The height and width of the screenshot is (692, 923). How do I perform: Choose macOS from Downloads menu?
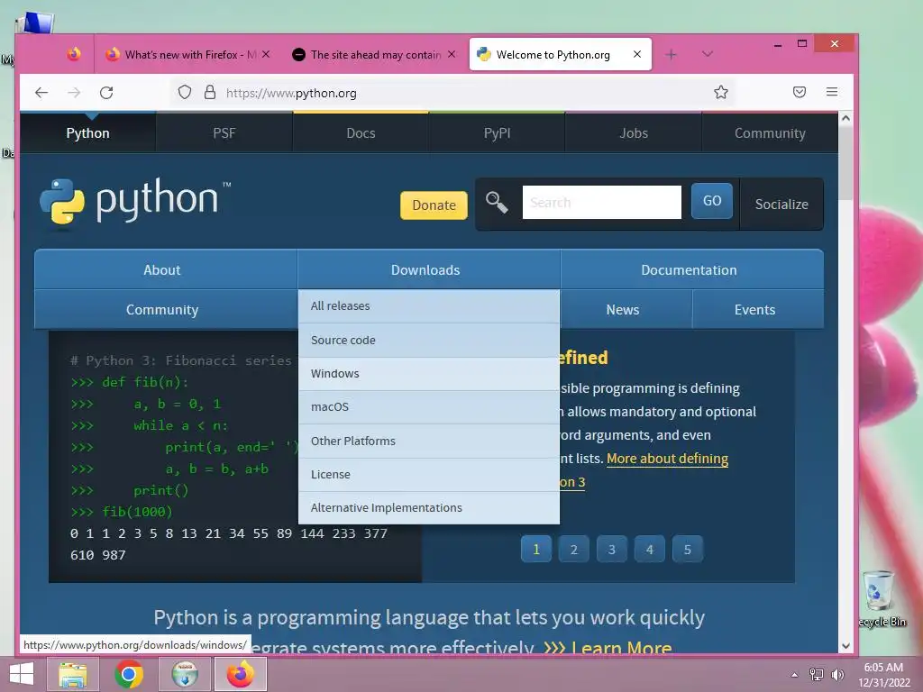coord(429,407)
